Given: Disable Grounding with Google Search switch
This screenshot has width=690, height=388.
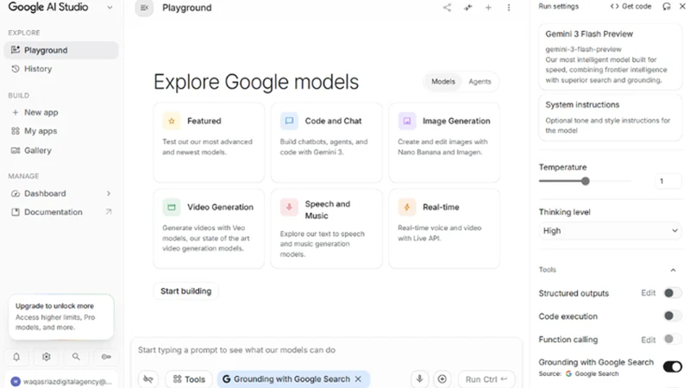Looking at the screenshot, I should pos(673,366).
